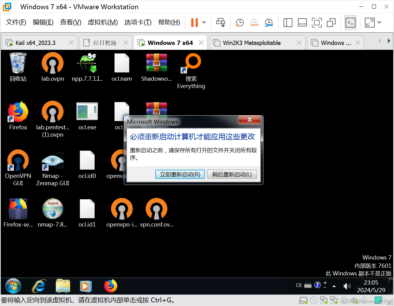This screenshot has height=306, width=394.
Task: Select the ocl.nam file icon
Action: click(122, 67)
